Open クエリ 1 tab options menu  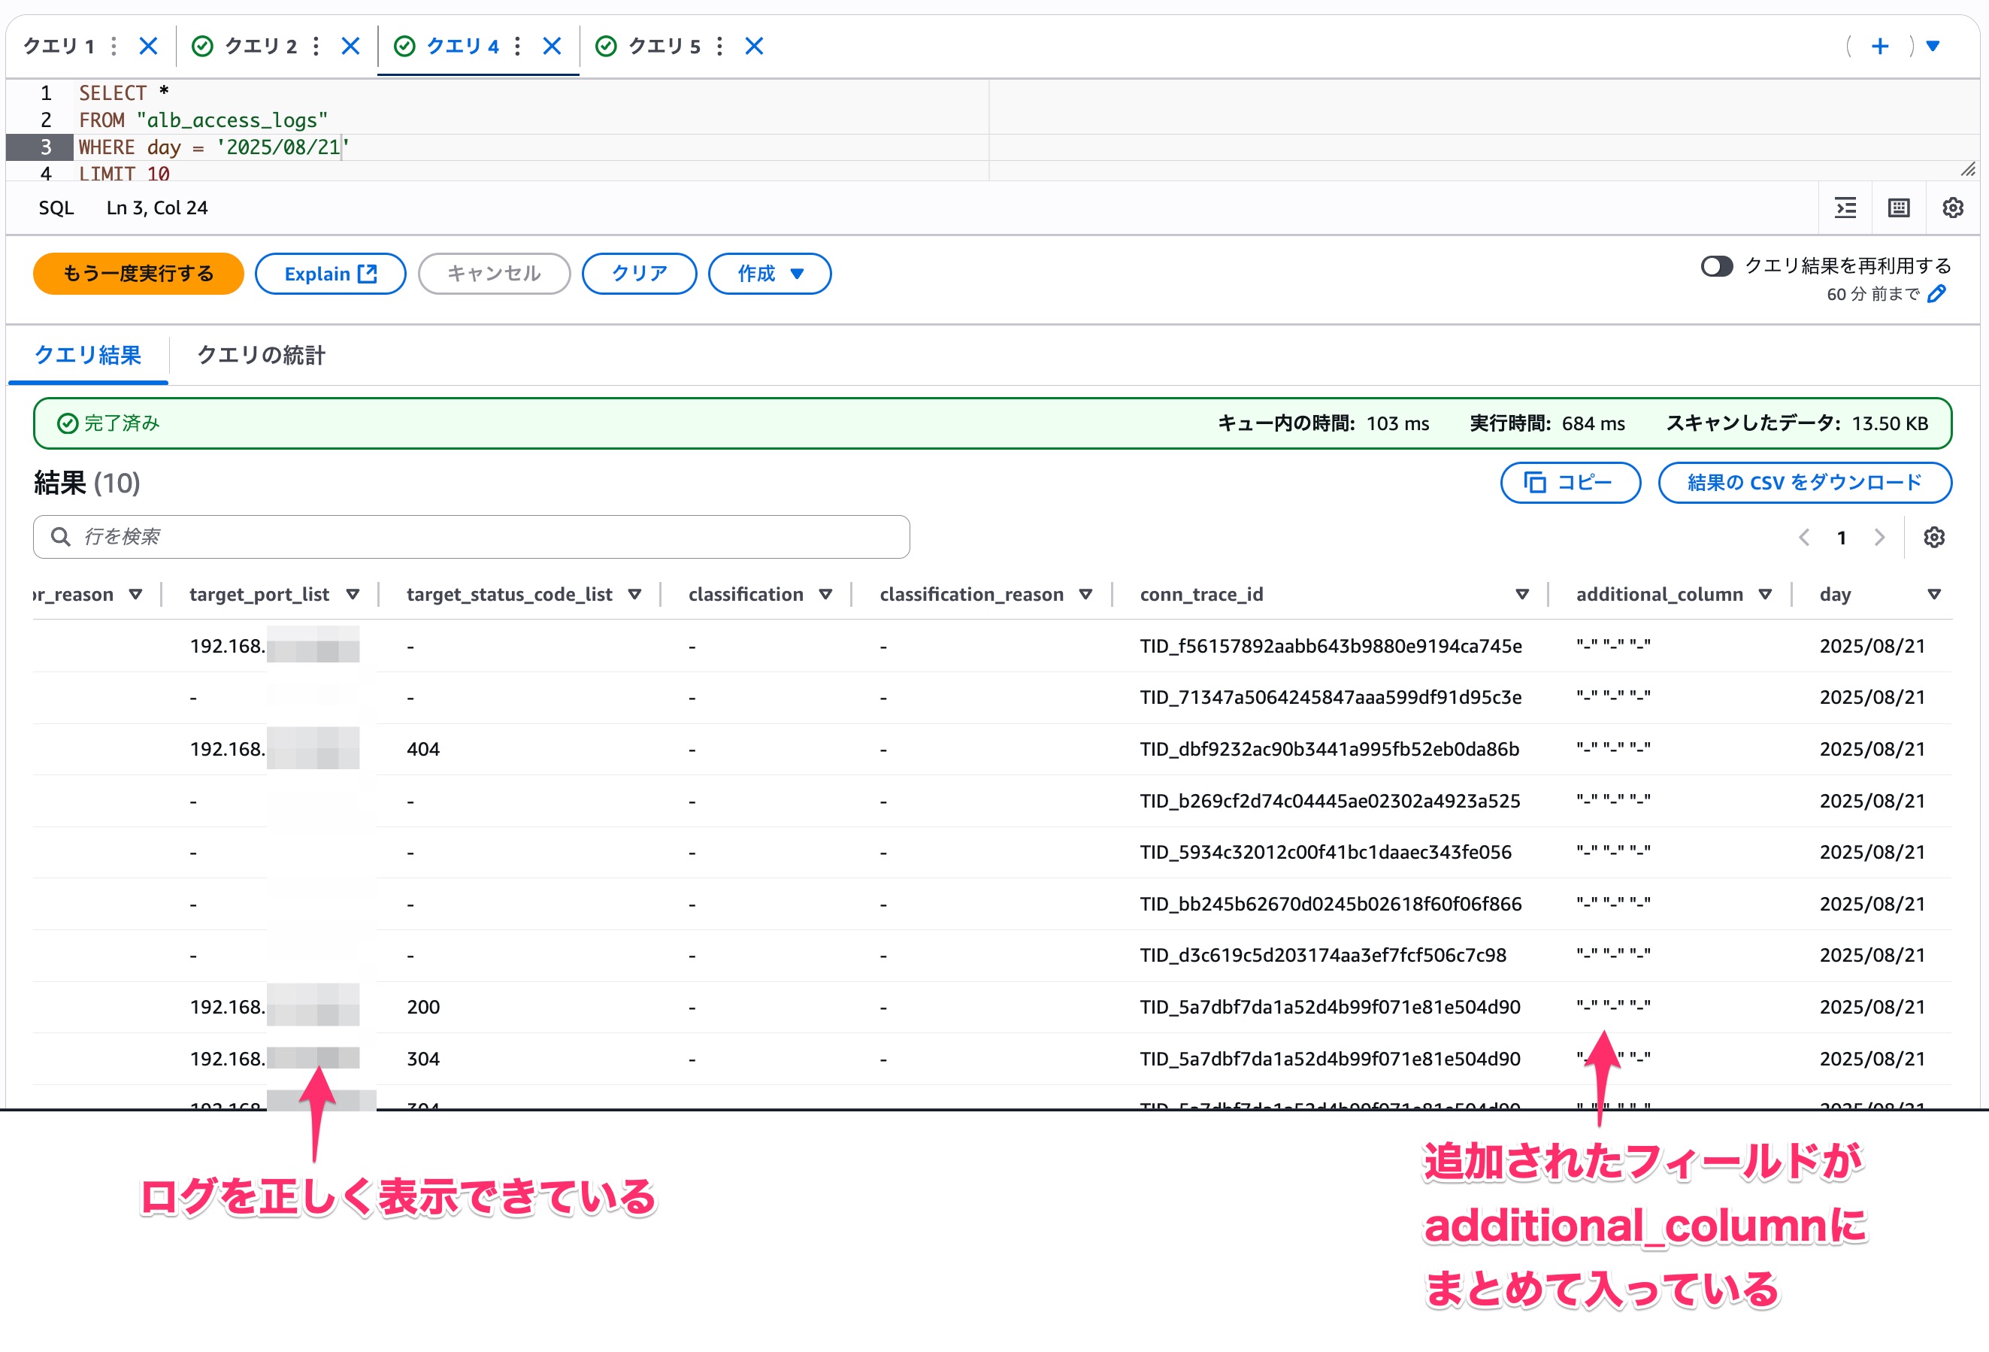[x=114, y=46]
